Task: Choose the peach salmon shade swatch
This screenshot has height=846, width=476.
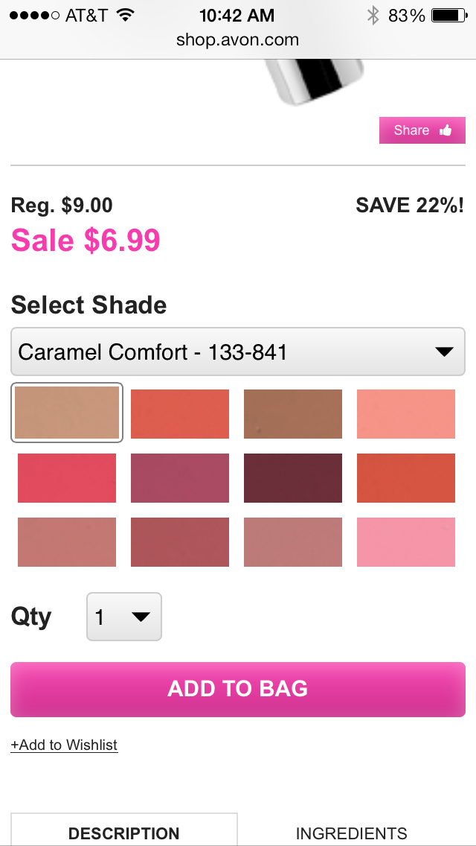Action: click(x=406, y=414)
